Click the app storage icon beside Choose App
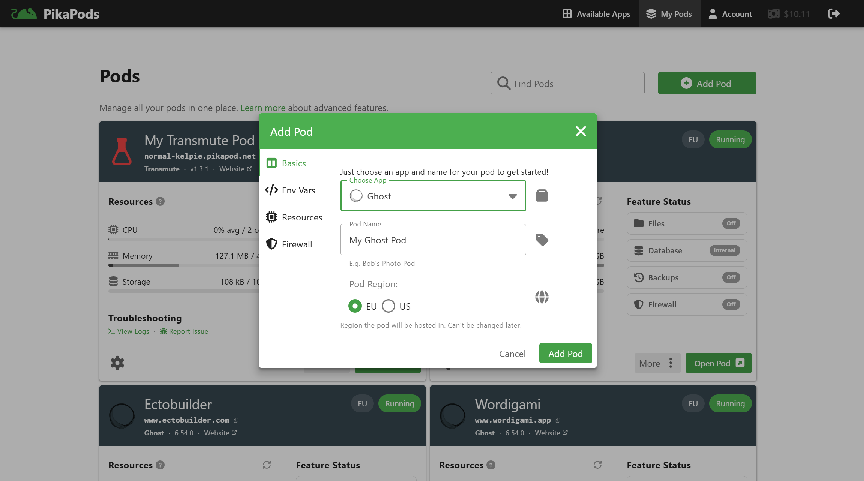The image size is (864, 481). click(x=541, y=196)
